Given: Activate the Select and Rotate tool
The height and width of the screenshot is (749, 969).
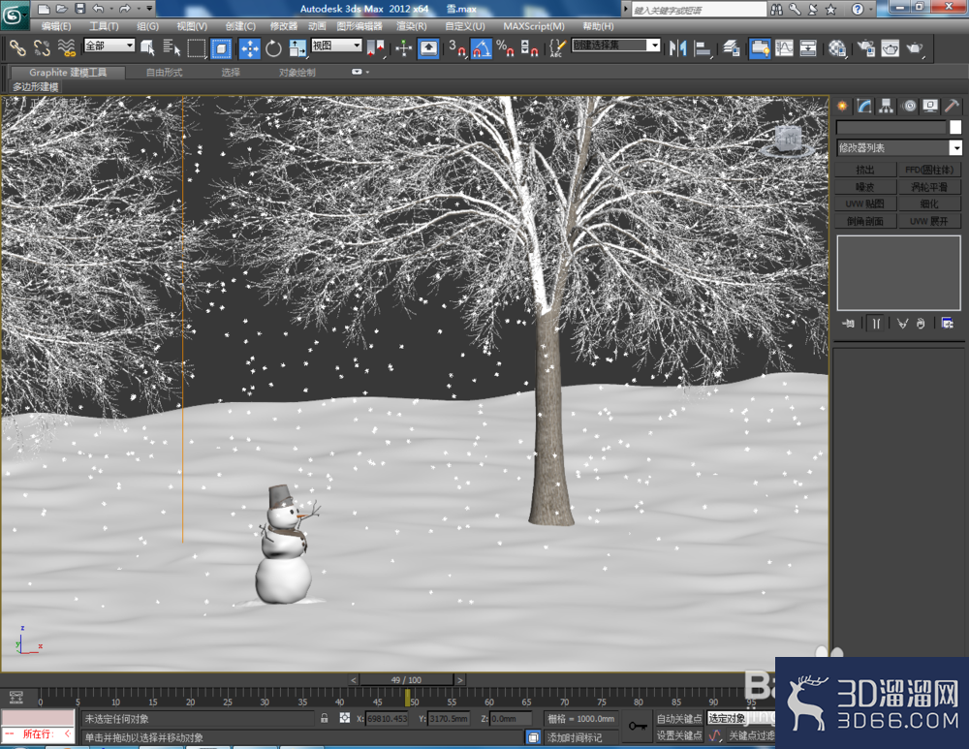Looking at the screenshot, I should click(x=273, y=48).
